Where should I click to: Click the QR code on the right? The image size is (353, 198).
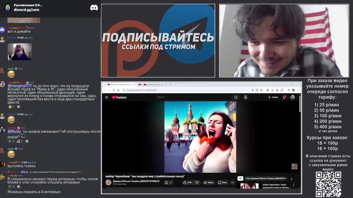point(328,184)
